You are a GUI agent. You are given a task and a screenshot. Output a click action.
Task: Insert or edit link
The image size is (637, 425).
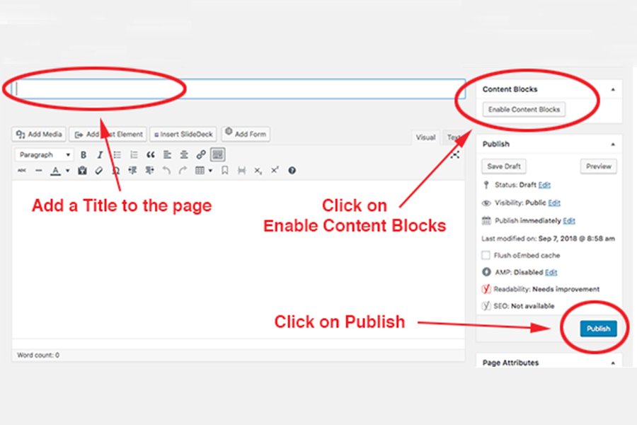(201, 155)
